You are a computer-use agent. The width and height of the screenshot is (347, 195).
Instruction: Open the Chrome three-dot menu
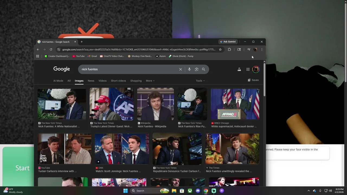pos(262,50)
